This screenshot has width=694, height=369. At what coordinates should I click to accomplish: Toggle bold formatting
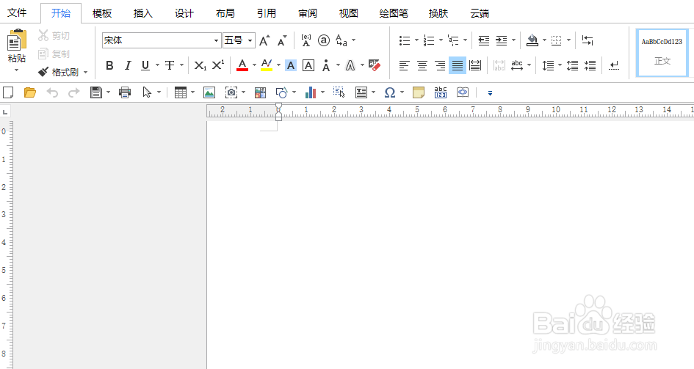click(109, 66)
